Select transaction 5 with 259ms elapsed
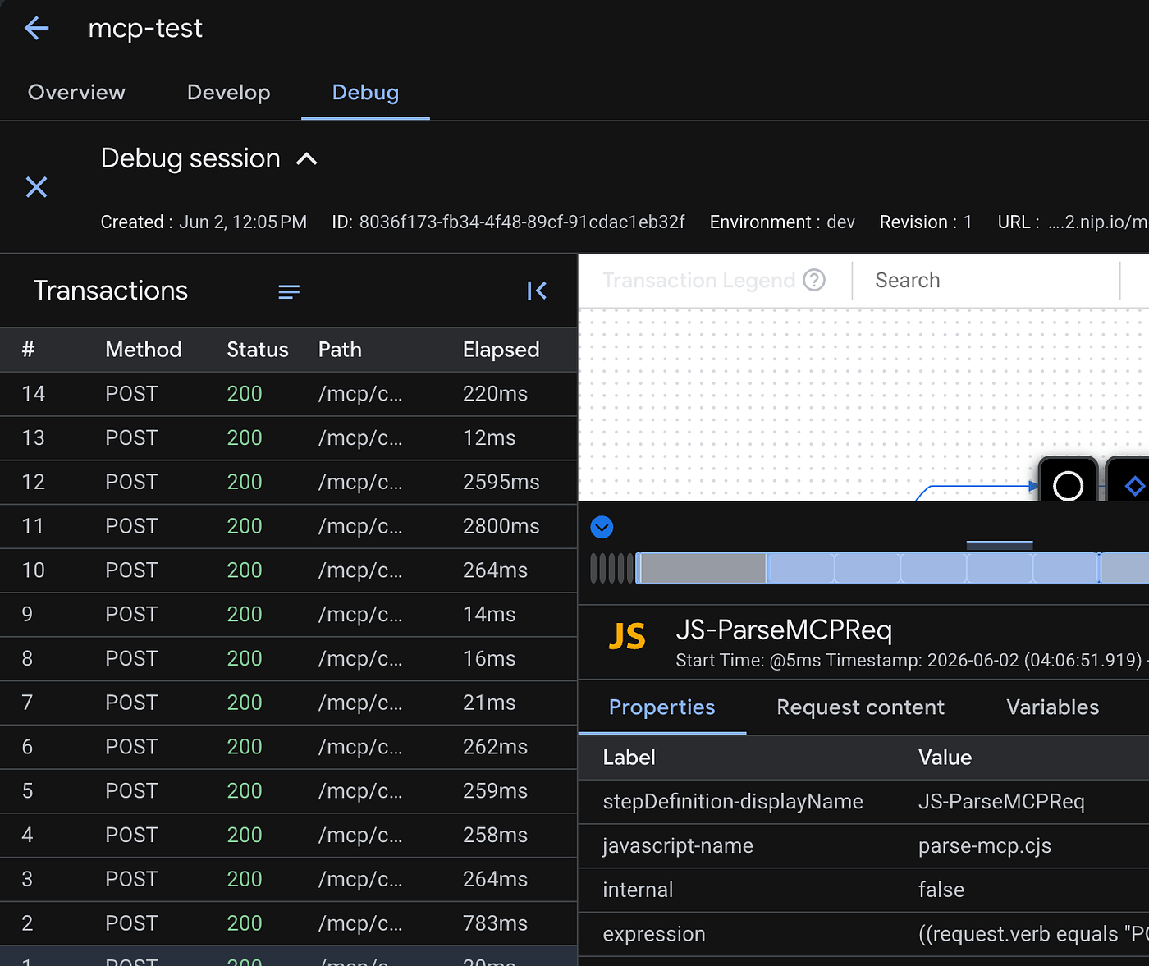Viewport: 1149px width, 966px height. click(288, 791)
